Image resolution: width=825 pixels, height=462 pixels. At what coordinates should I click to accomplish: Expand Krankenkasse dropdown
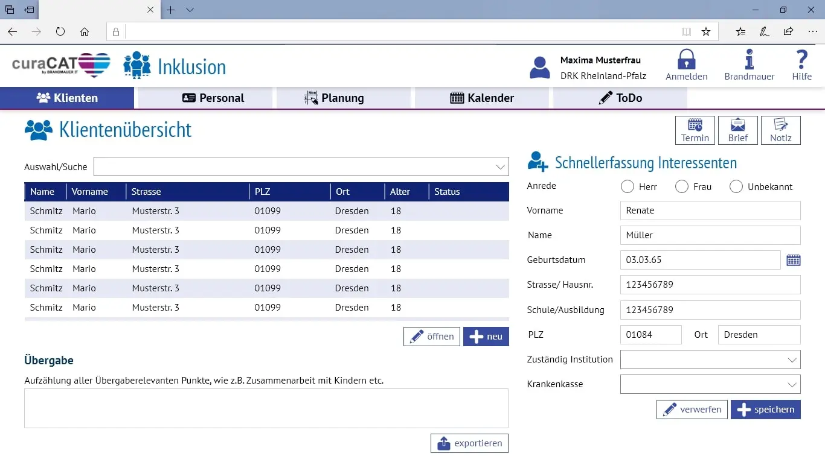coord(792,385)
